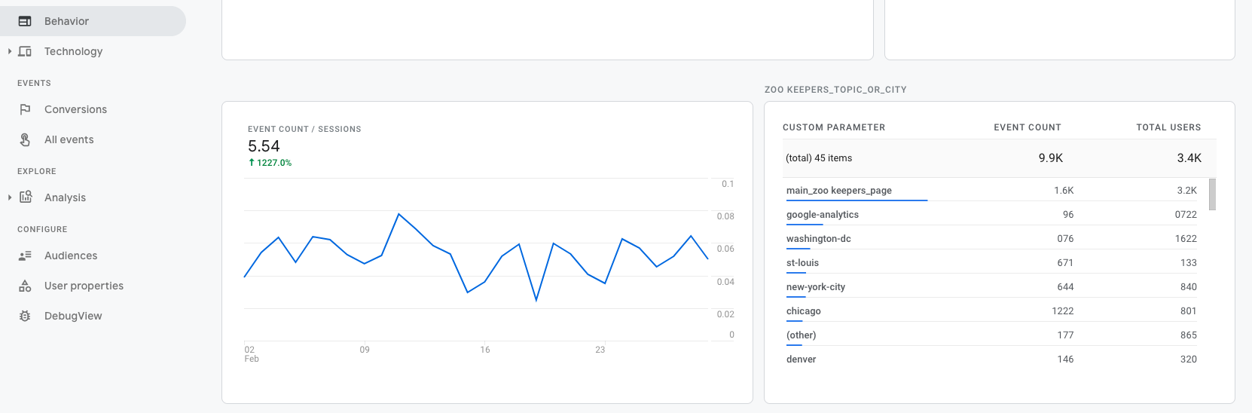Screen dimensions: 1252x413
Task: Click the Analysis chart icon
Action: [26, 197]
